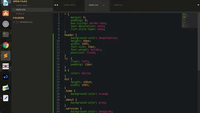Click the li selector on line 16
Image resolution: width=200 pixels, height=113 pixels.
(x=66, y=59)
